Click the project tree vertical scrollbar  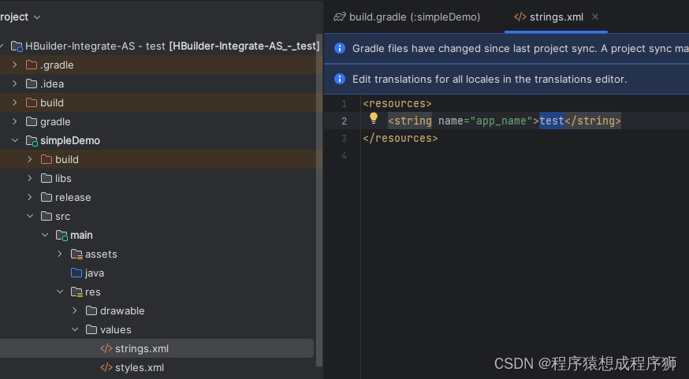pos(318,197)
